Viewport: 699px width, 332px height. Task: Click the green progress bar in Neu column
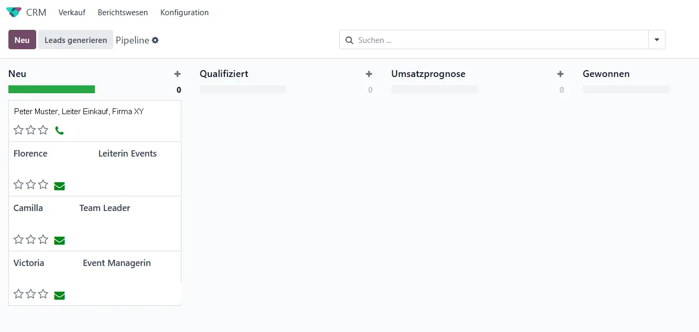point(51,90)
